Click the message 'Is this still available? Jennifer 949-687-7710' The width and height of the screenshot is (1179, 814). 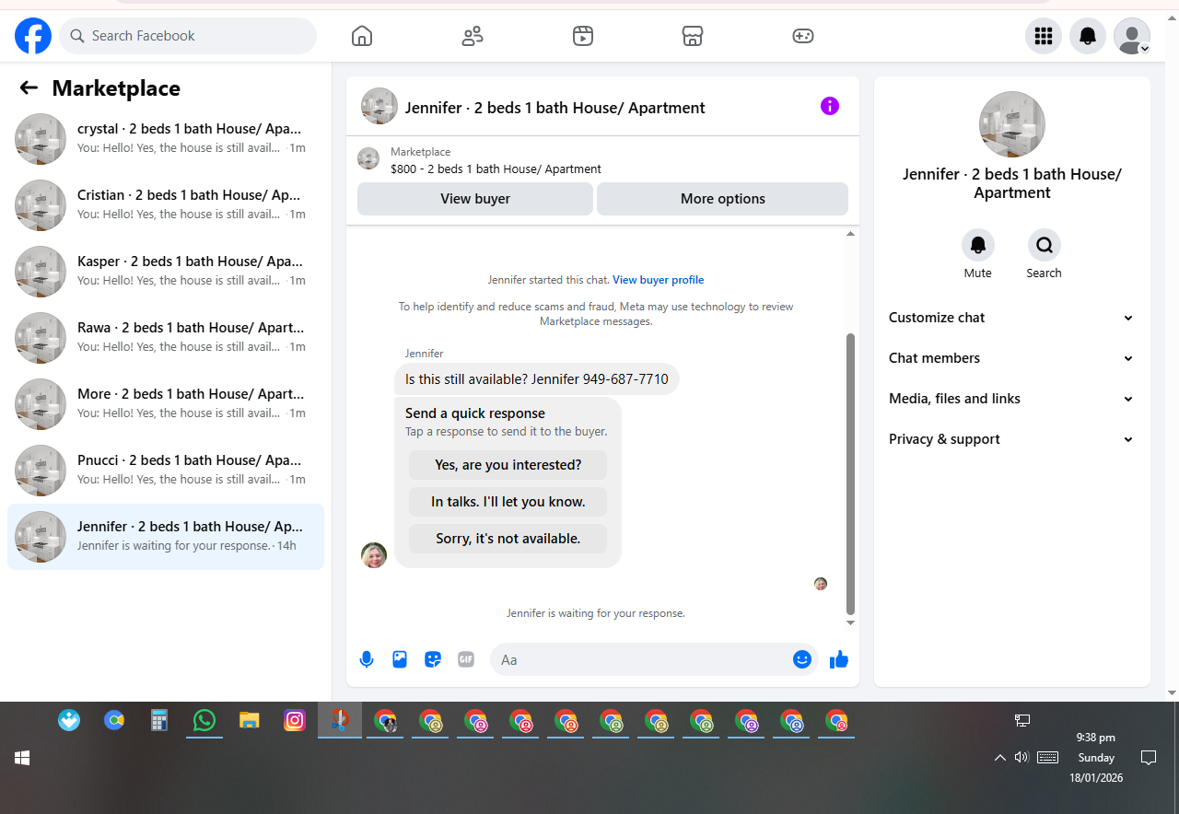pos(537,379)
